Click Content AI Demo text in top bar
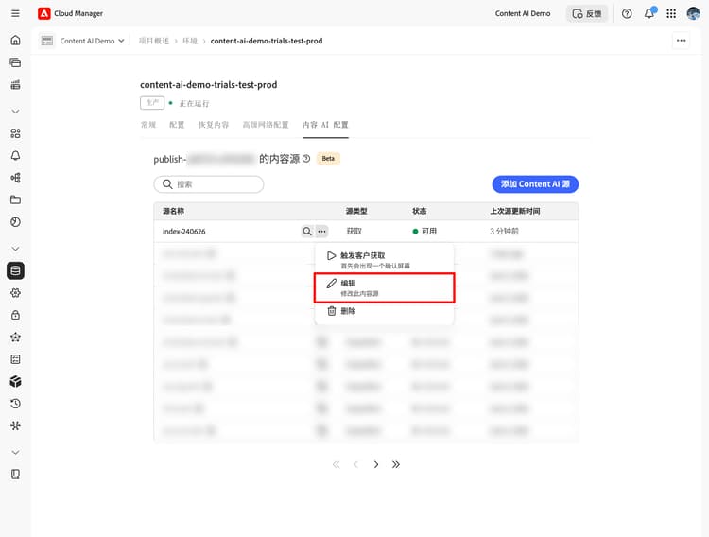Image resolution: width=709 pixels, height=537 pixels. (x=523, y=13)
